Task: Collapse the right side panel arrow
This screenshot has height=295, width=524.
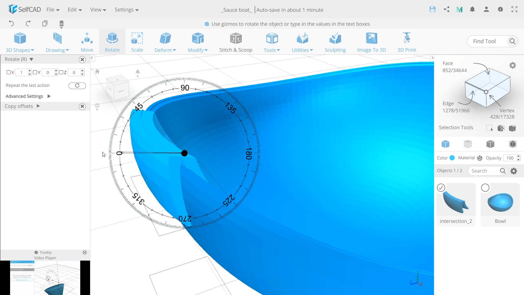Action: tap(432, 58)
